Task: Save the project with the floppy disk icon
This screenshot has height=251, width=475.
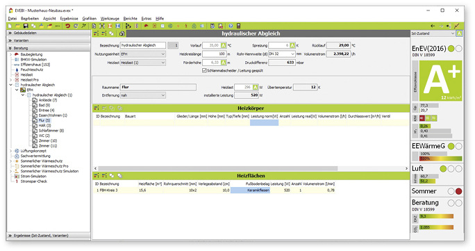Action: tap(26, 26)
